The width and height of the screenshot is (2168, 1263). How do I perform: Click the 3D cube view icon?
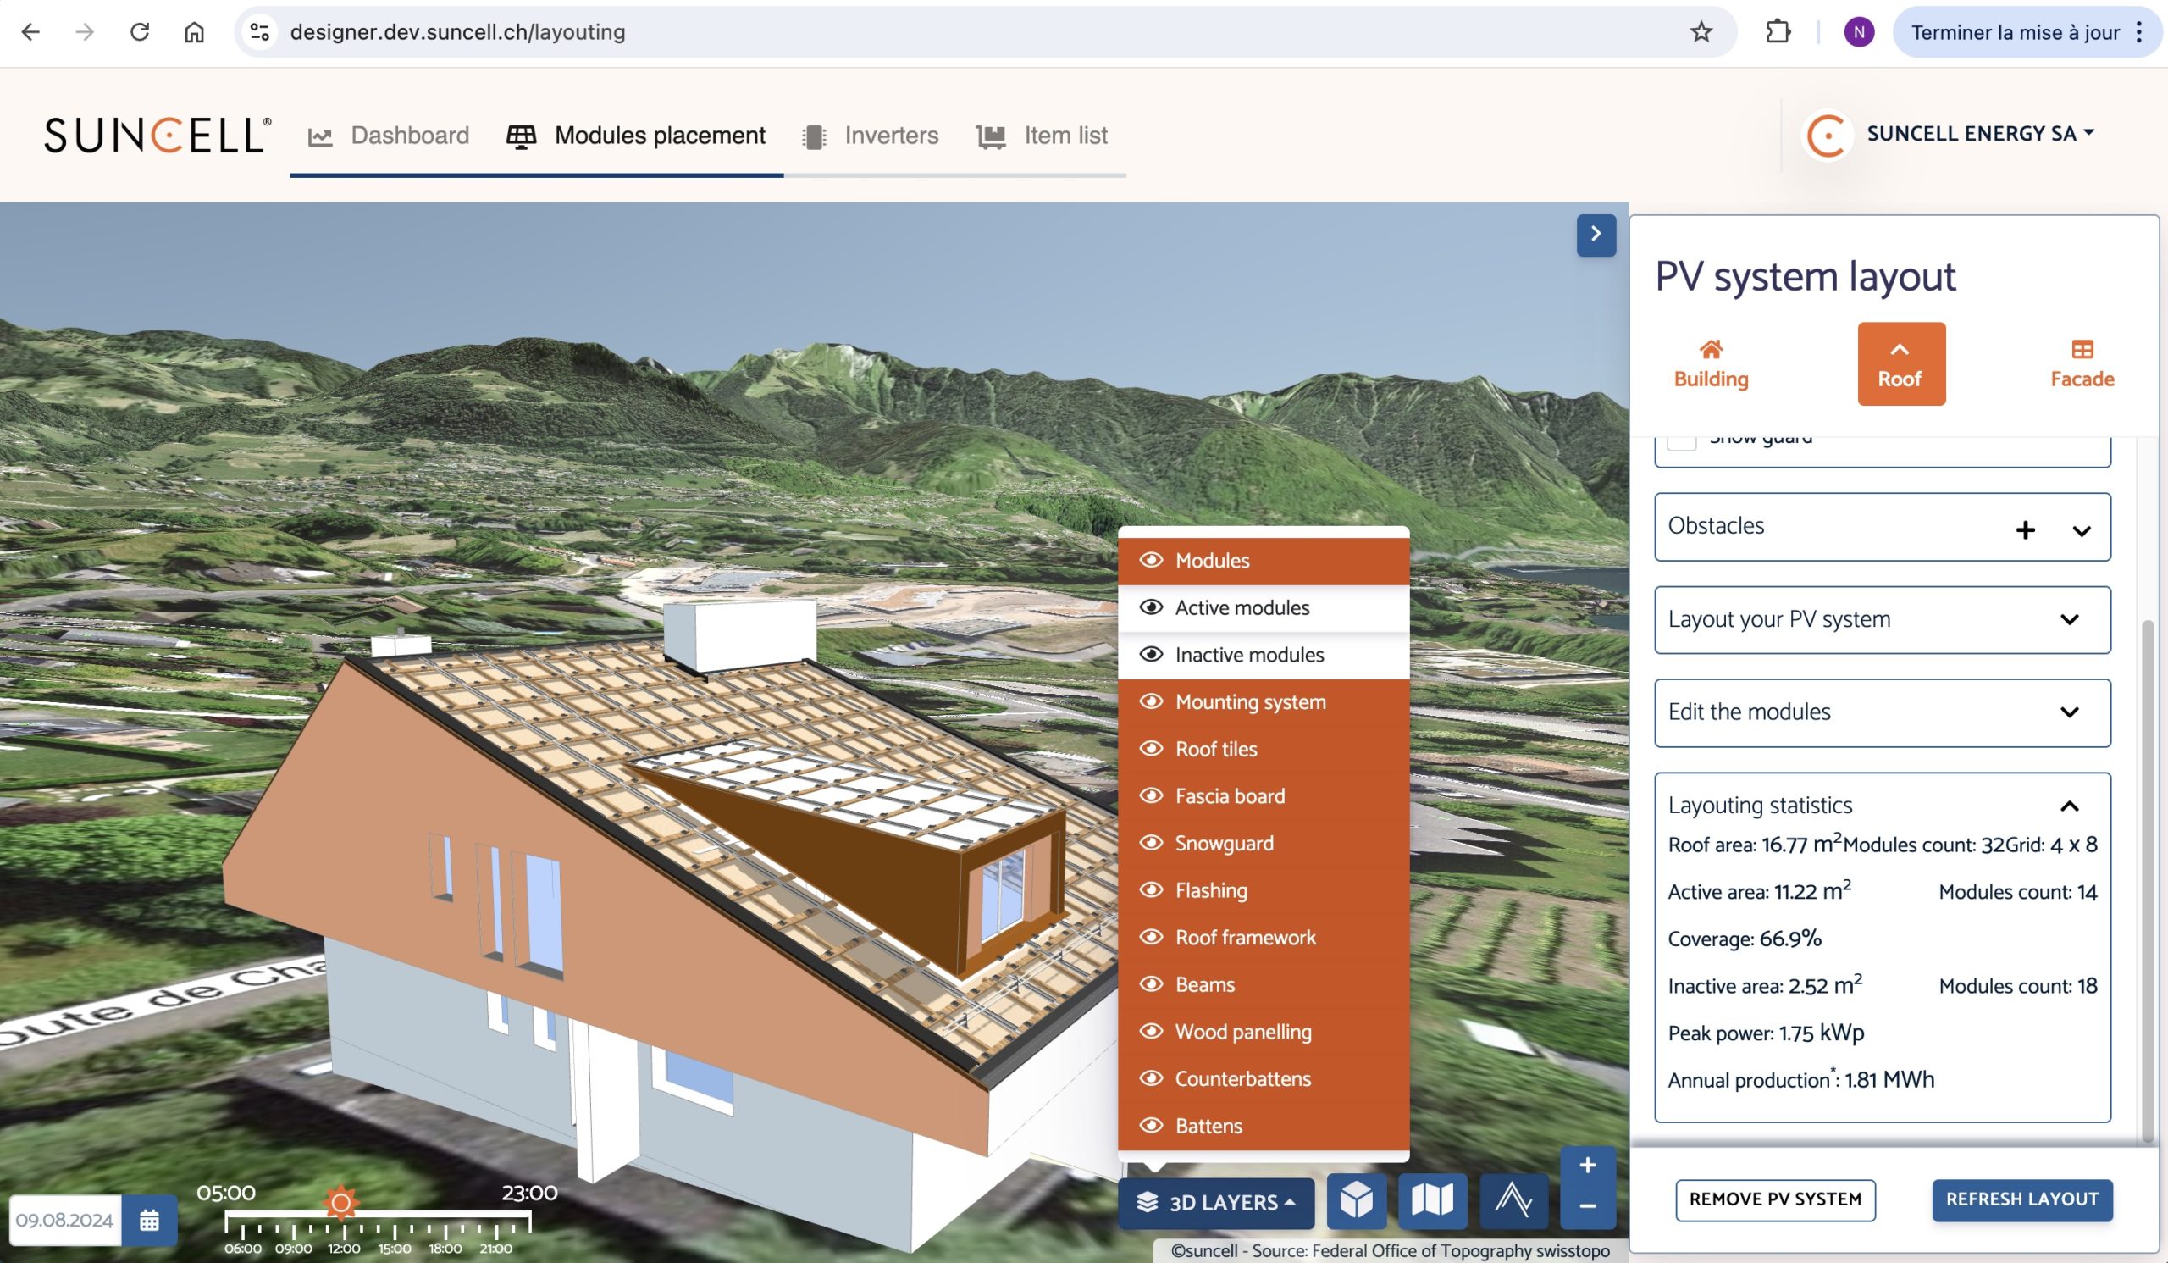coord(1356,1200)
